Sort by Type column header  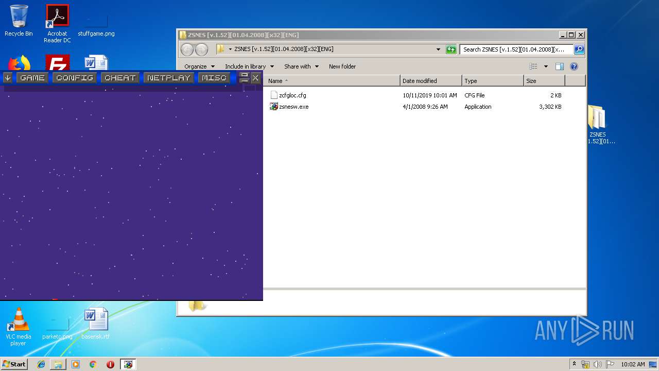pos(493,81)
